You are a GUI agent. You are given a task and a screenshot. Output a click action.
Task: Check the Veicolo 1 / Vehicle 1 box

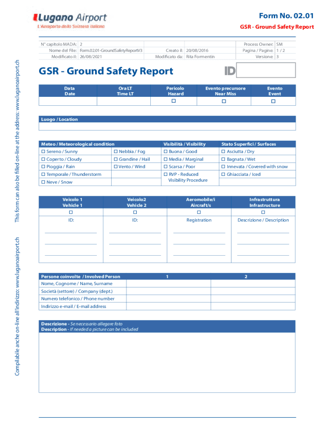71,212
